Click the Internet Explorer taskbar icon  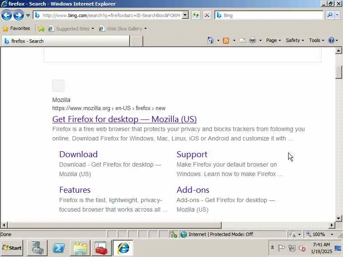point(123,248)
